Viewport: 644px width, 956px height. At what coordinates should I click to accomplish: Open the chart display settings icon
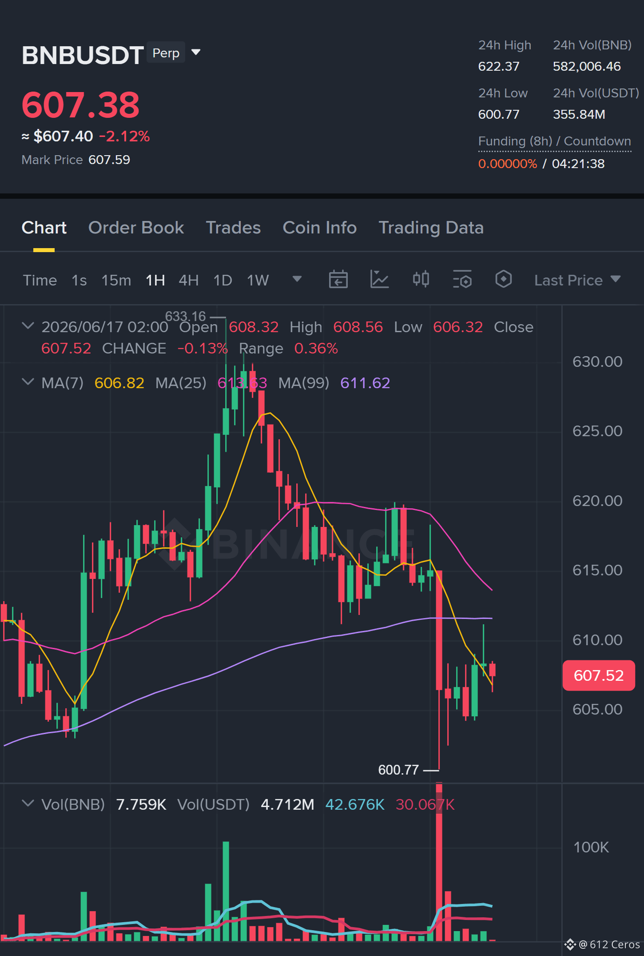point(462,280)
